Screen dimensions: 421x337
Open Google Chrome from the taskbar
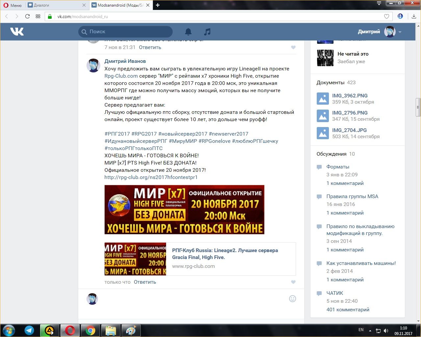[x=90, y=330]
